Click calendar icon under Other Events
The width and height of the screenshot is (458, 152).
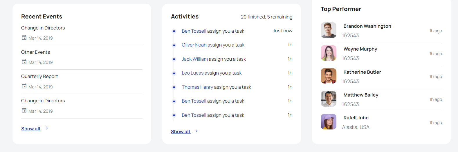pos(24,62)
